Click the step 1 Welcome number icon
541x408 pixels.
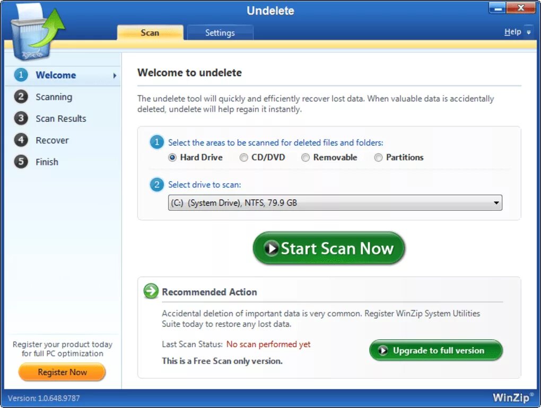pos(21,75)
